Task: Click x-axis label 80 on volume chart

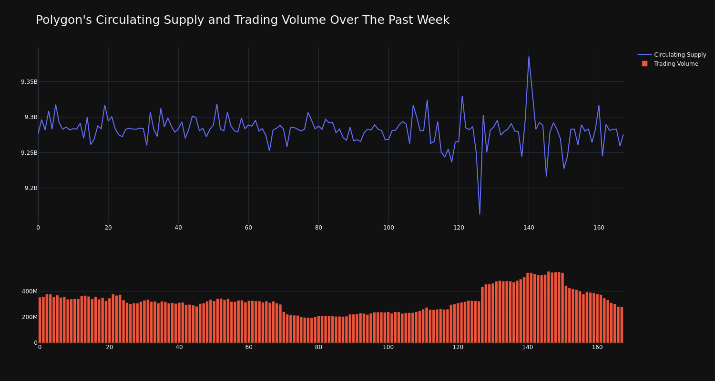Action: pos(318,347)
